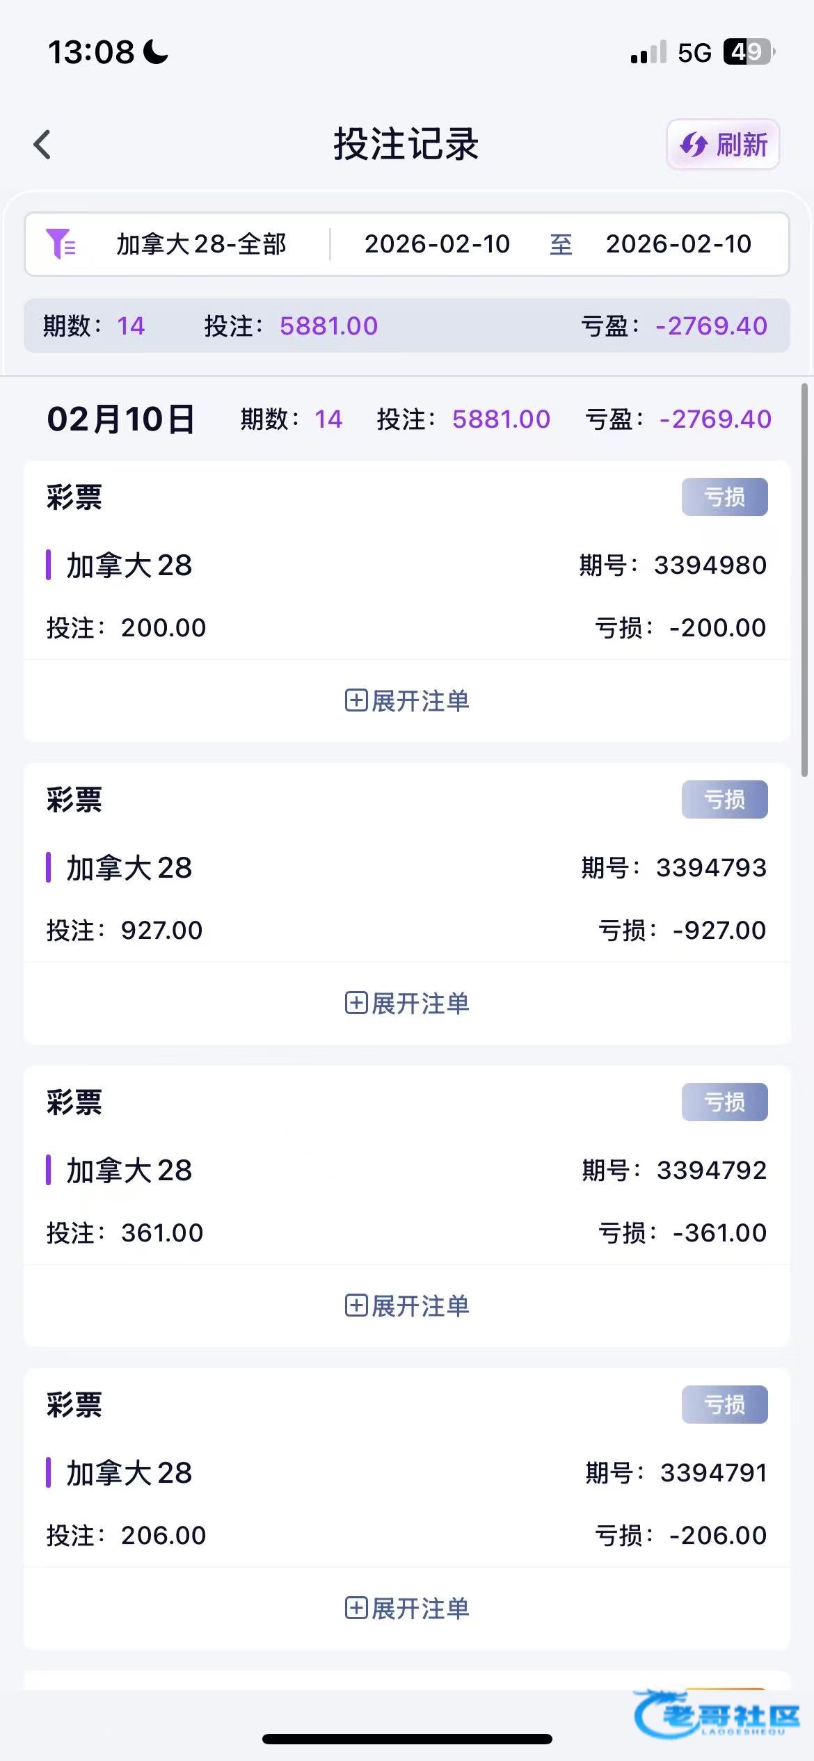This screenshot has width=814, height=1761.
Task: Click the refresh lightning icon
Action: pyautogui.click(x=694, y=145)
